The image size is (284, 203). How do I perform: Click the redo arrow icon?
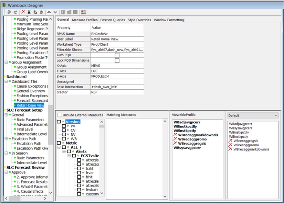click(15, 12)
